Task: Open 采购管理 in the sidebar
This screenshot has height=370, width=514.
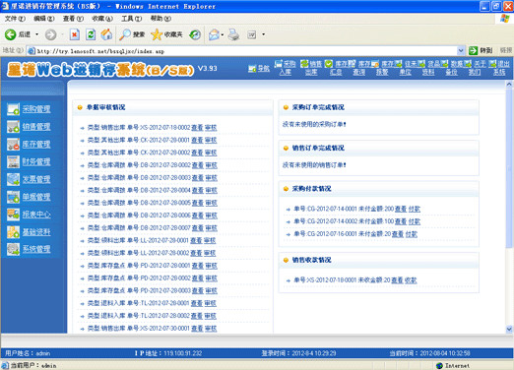Action: [36, 109]
